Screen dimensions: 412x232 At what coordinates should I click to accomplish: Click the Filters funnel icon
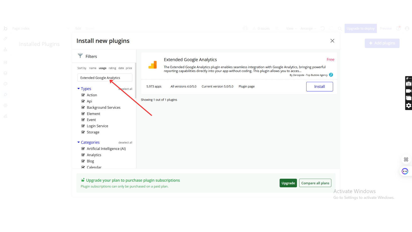pos(80,56)
